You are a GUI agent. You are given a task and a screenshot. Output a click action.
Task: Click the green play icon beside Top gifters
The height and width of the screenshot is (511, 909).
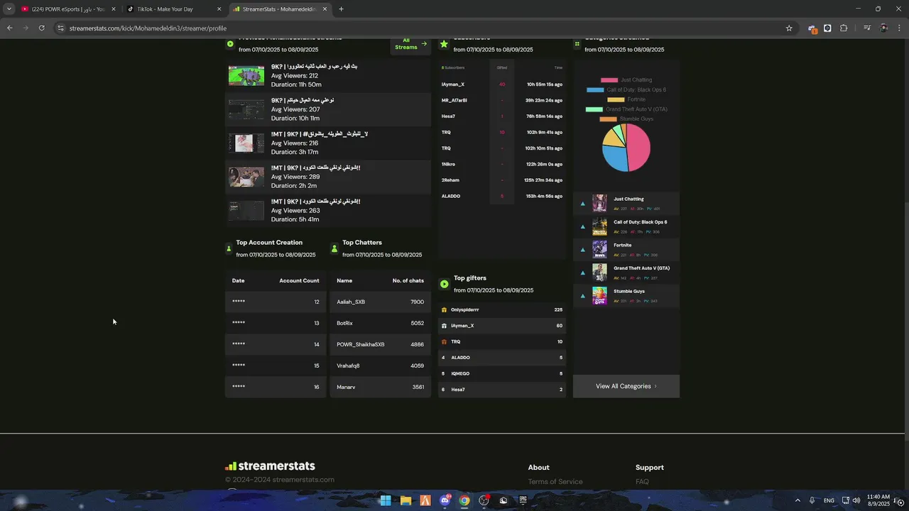[444, 284]
